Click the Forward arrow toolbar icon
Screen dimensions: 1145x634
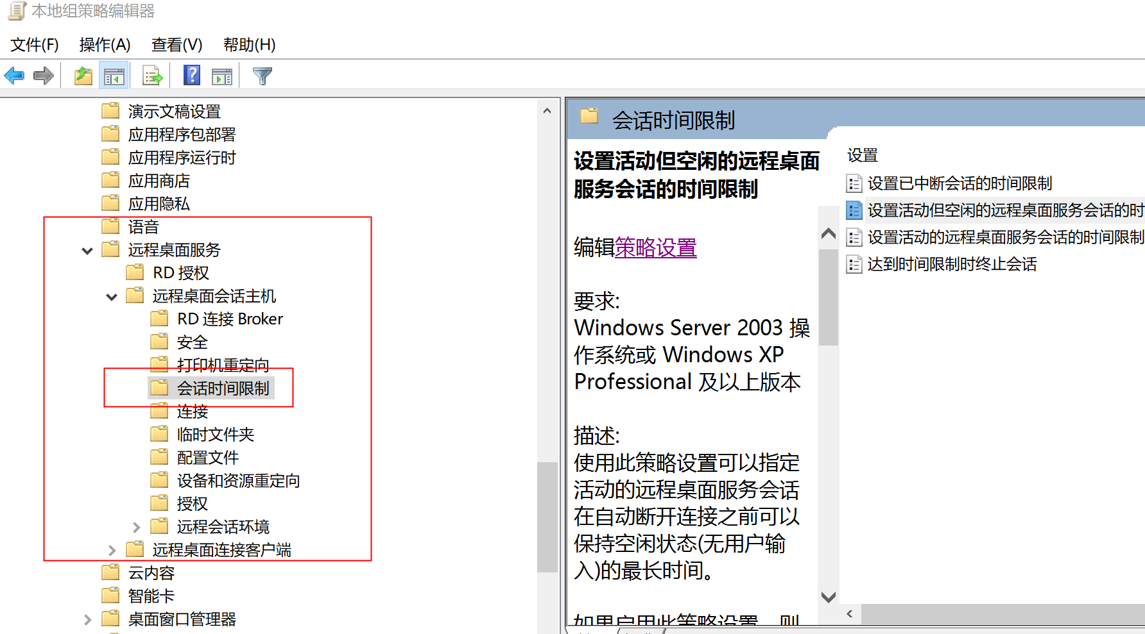[x=44, y=76]
